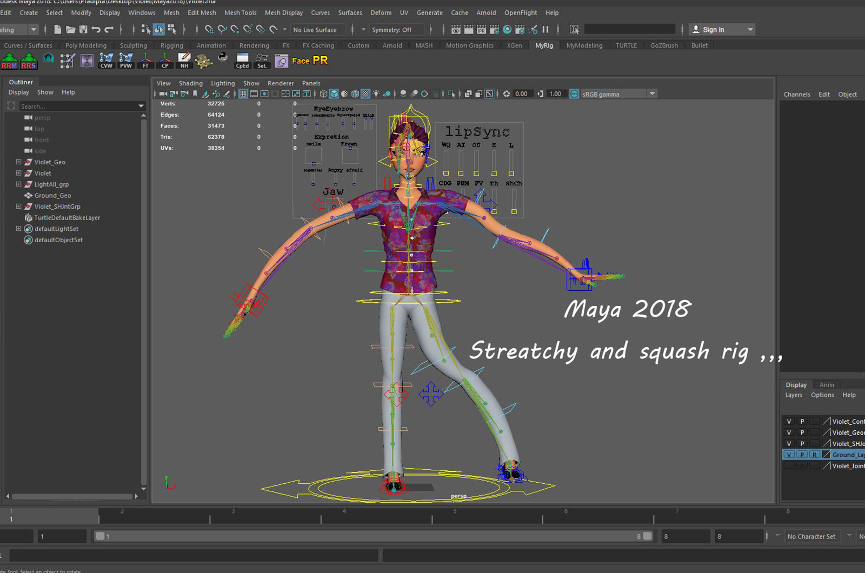Toggle viewport grid display icon
Viewport: 865px width, 573px height.
tap(243, 94)
